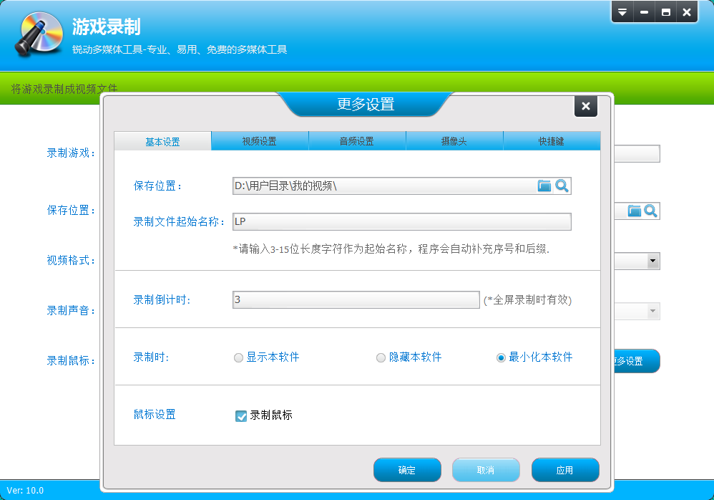
Task: Open the title bar dropdown menu icon
Action: pyautogui.click(x=622, y=12)
